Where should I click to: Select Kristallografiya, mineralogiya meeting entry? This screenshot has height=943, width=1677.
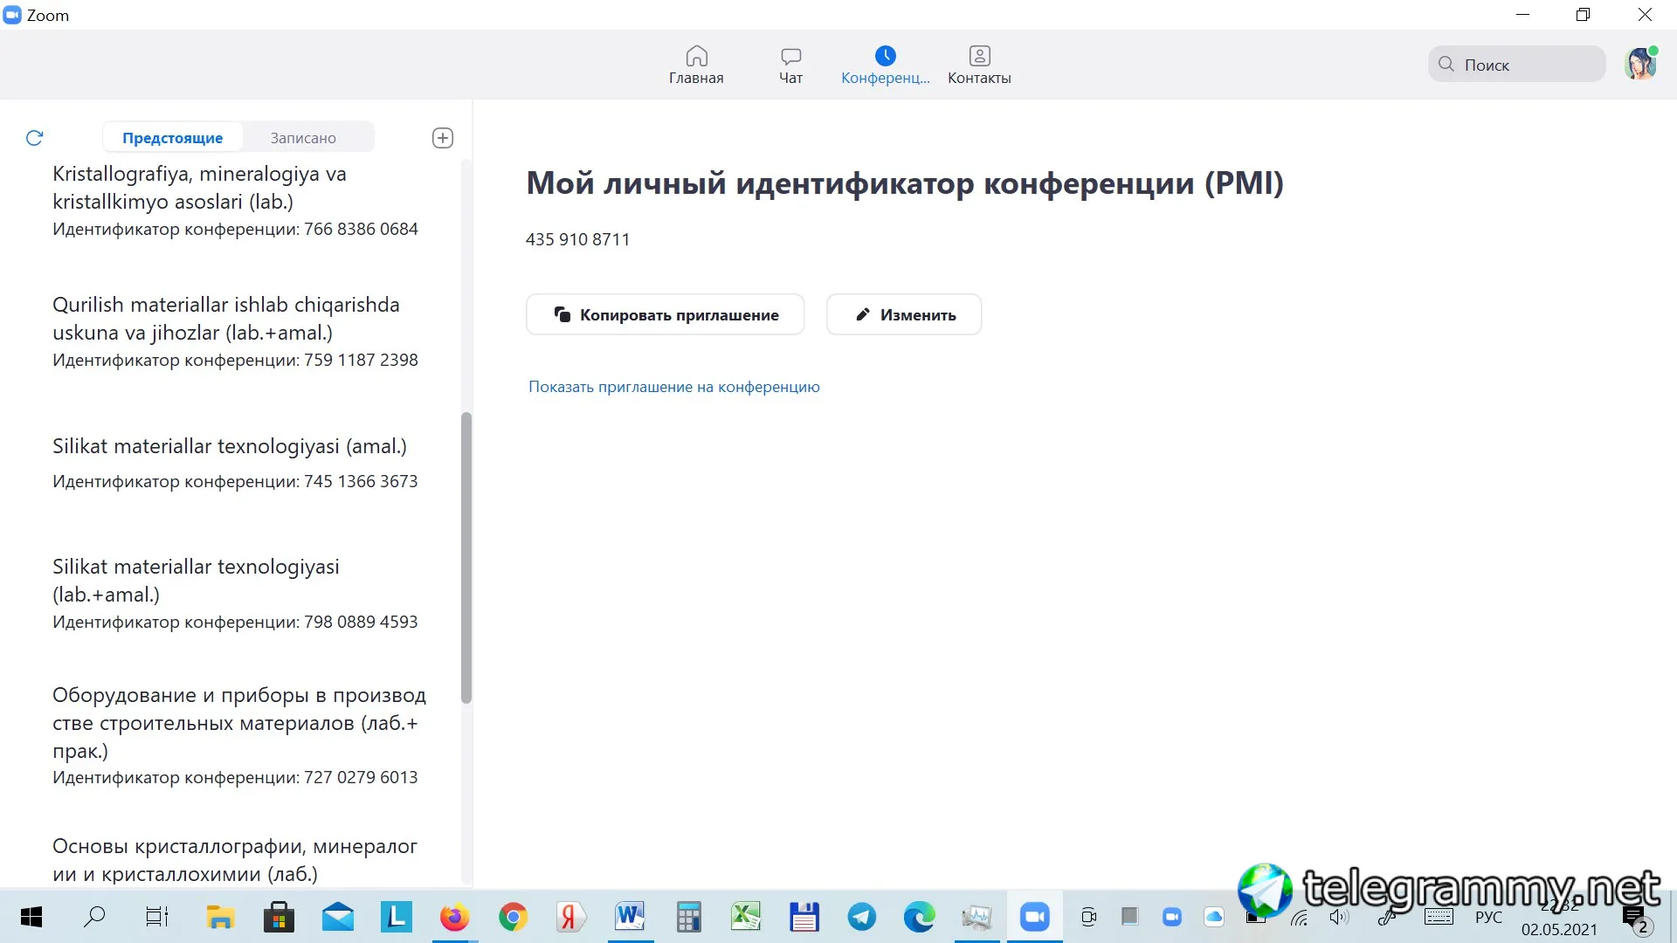[x=199, y=188]
